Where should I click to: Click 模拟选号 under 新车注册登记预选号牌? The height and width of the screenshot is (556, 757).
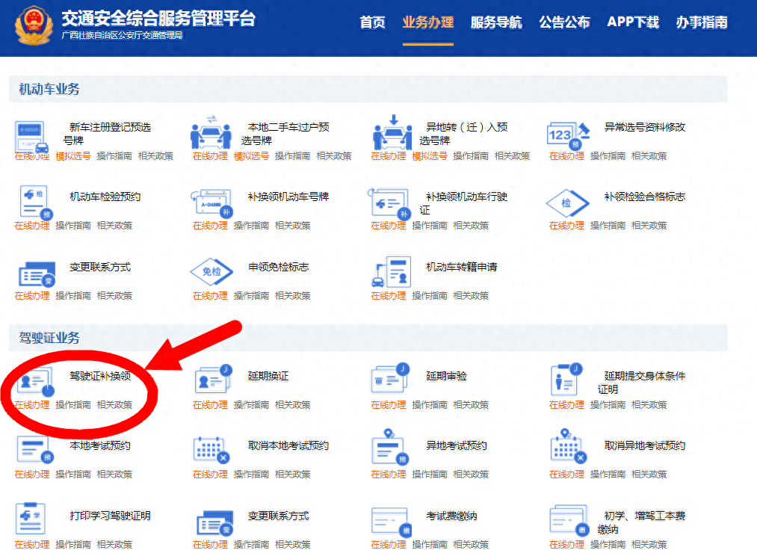pos(73,156)
